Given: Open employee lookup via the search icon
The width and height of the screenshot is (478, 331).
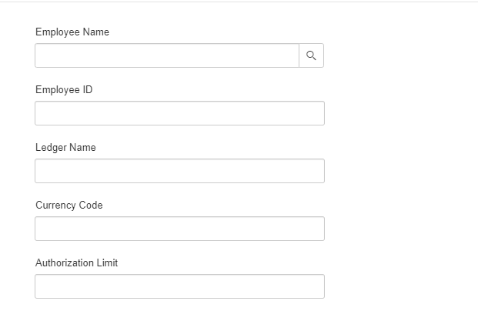Looking at the screenshot, I should (311, 55).
